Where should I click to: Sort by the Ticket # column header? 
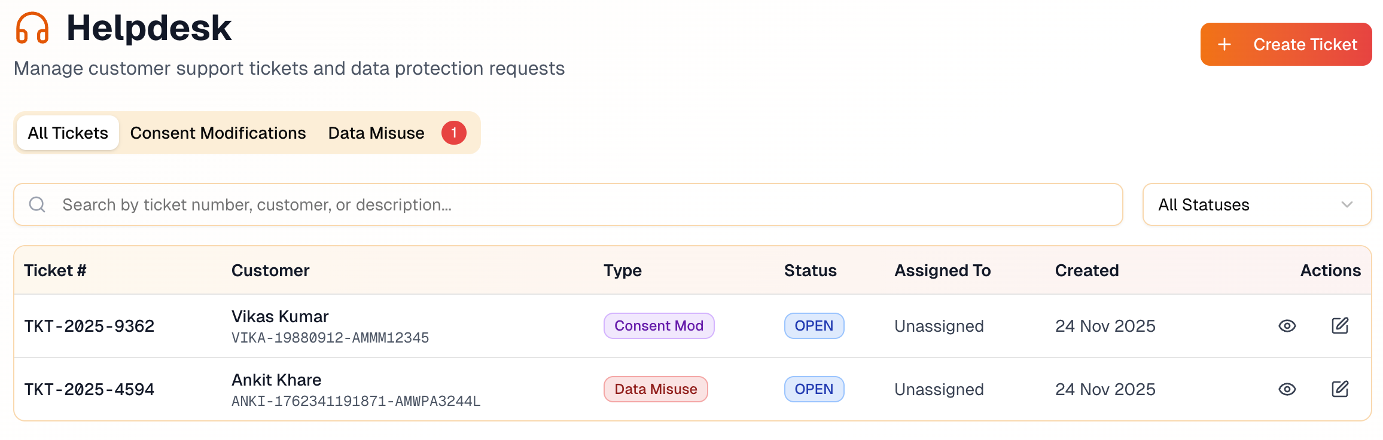pos(55,270)
